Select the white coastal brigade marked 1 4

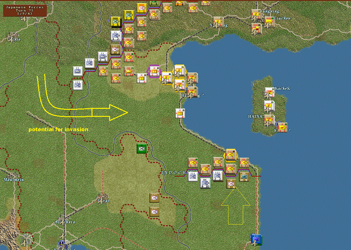tap(180, 113)
